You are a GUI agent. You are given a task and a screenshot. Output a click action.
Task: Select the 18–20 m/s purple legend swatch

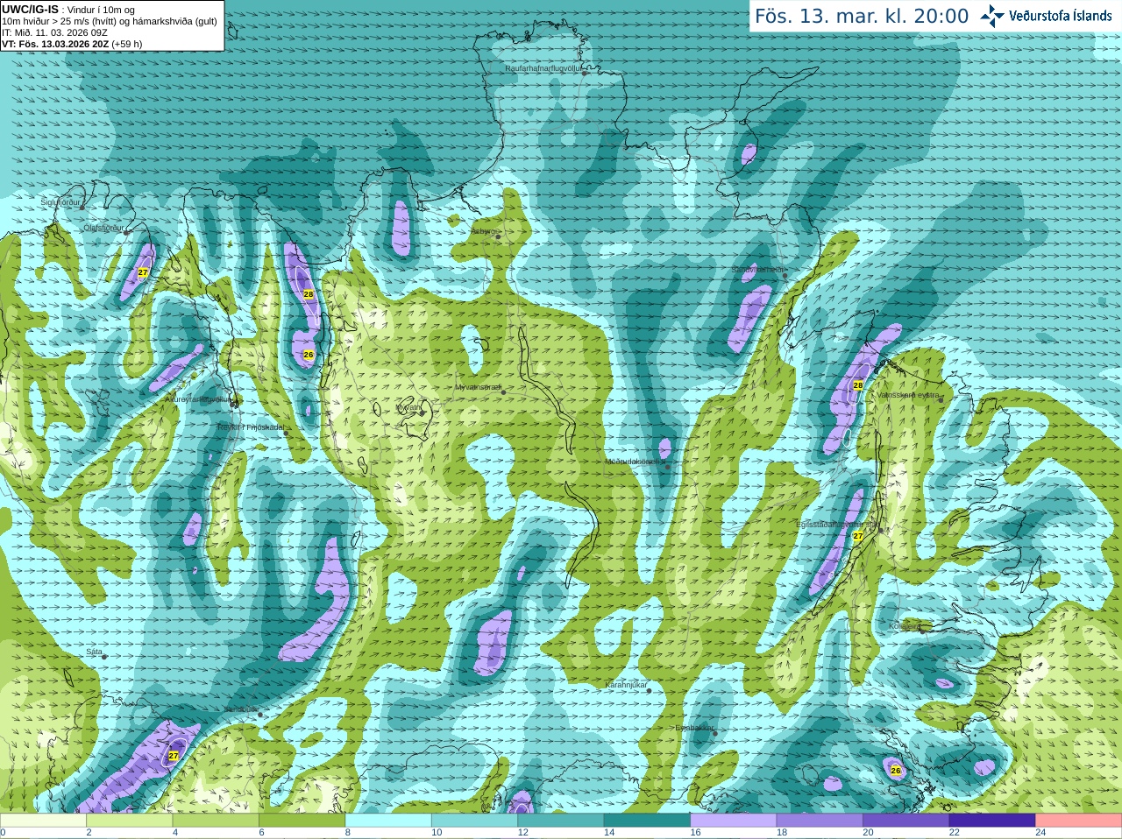pyautogui.click(x=820, y=821)
